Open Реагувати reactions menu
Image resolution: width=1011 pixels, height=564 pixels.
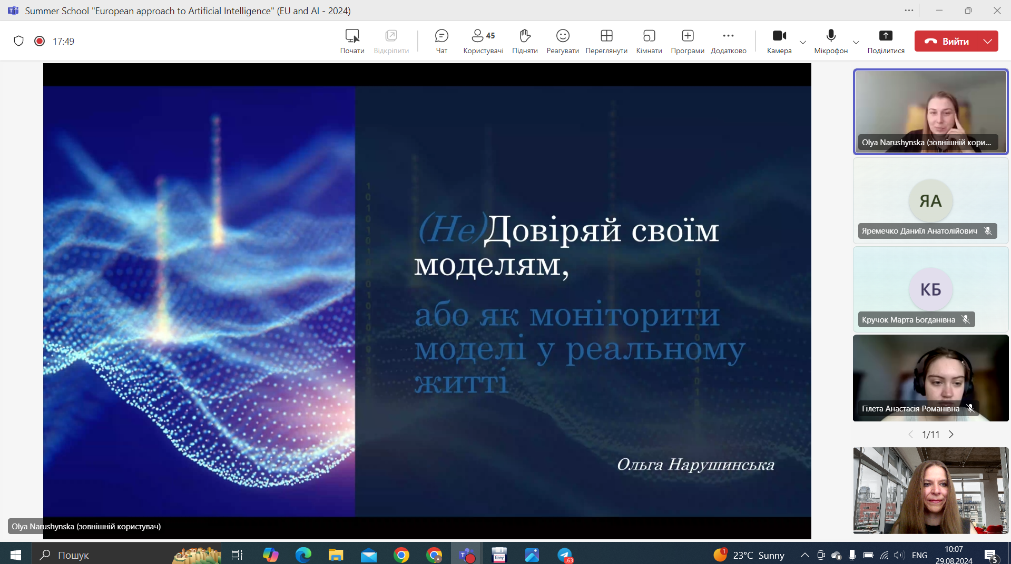click(563, 41)
